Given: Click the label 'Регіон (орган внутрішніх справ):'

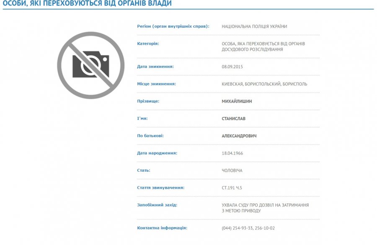Looking at the screenshot, I should (173, 26).
